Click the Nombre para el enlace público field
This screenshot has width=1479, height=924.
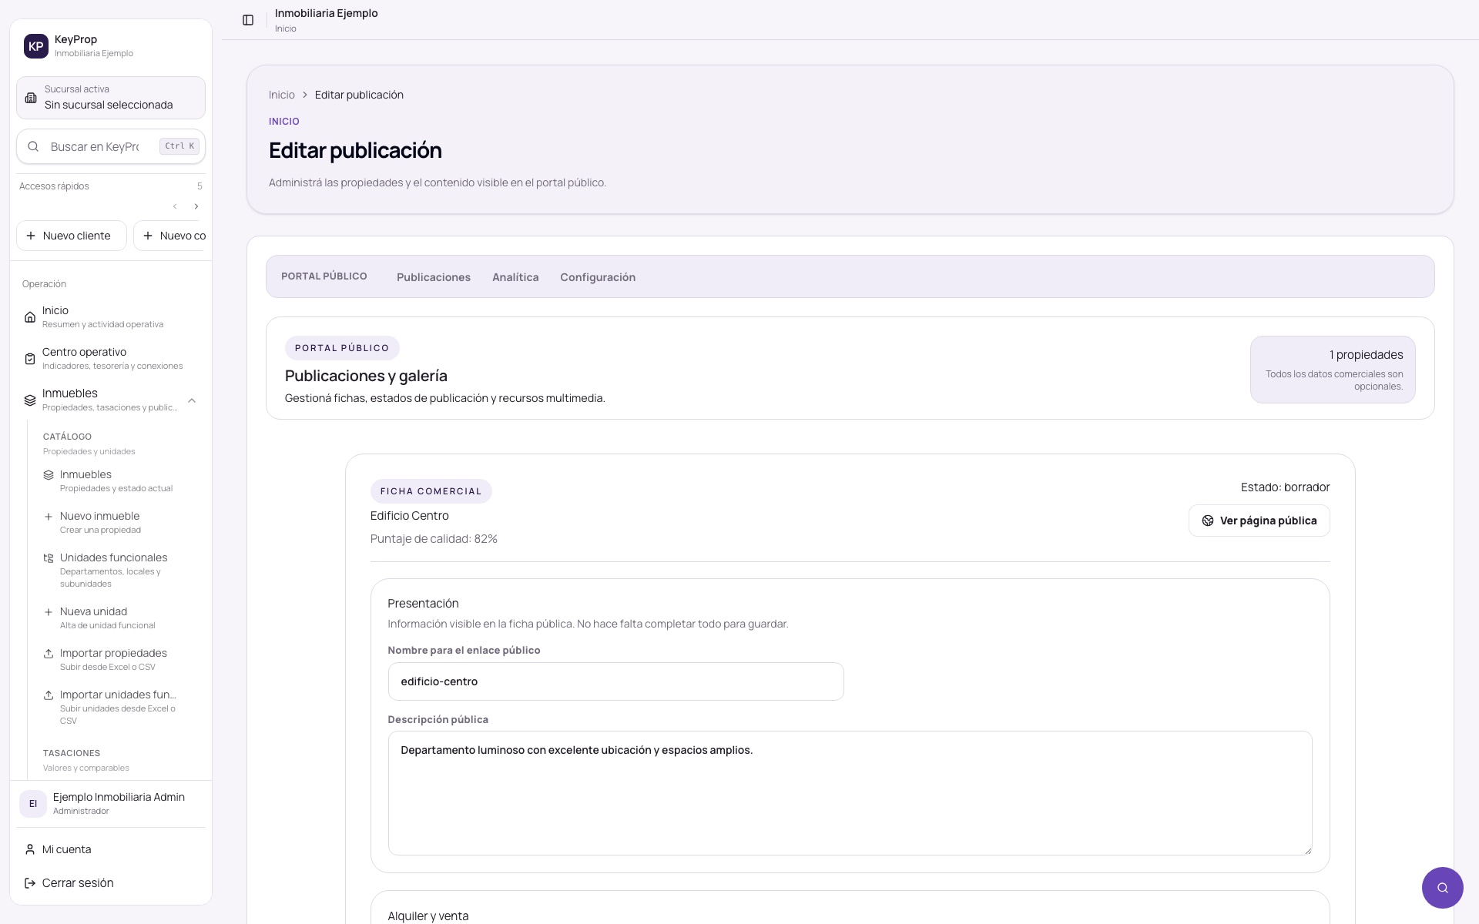tap(615, 681)
